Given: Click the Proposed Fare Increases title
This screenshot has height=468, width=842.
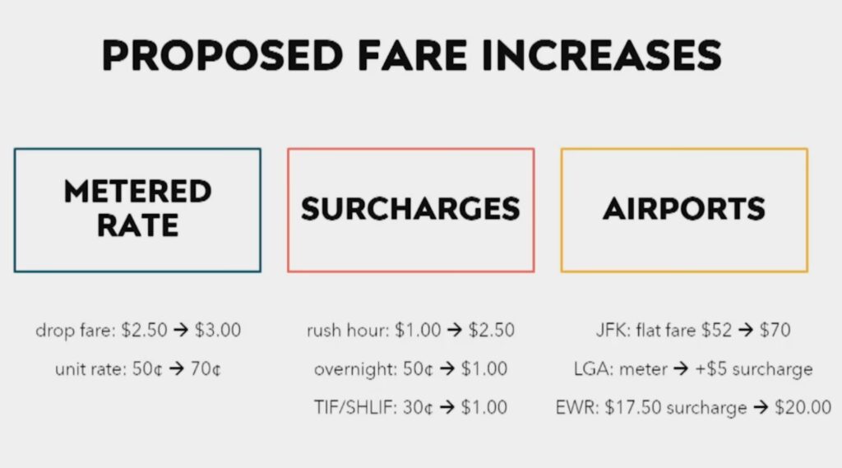Looking at the screenshot, I should pyautogui.click(x=411, y=54).
